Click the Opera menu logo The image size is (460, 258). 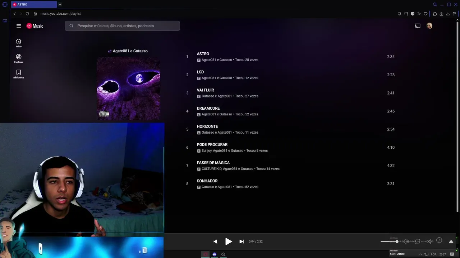click(5, 5)
